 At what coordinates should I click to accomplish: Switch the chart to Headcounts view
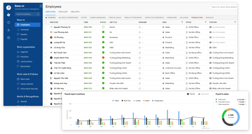(203, 94)
